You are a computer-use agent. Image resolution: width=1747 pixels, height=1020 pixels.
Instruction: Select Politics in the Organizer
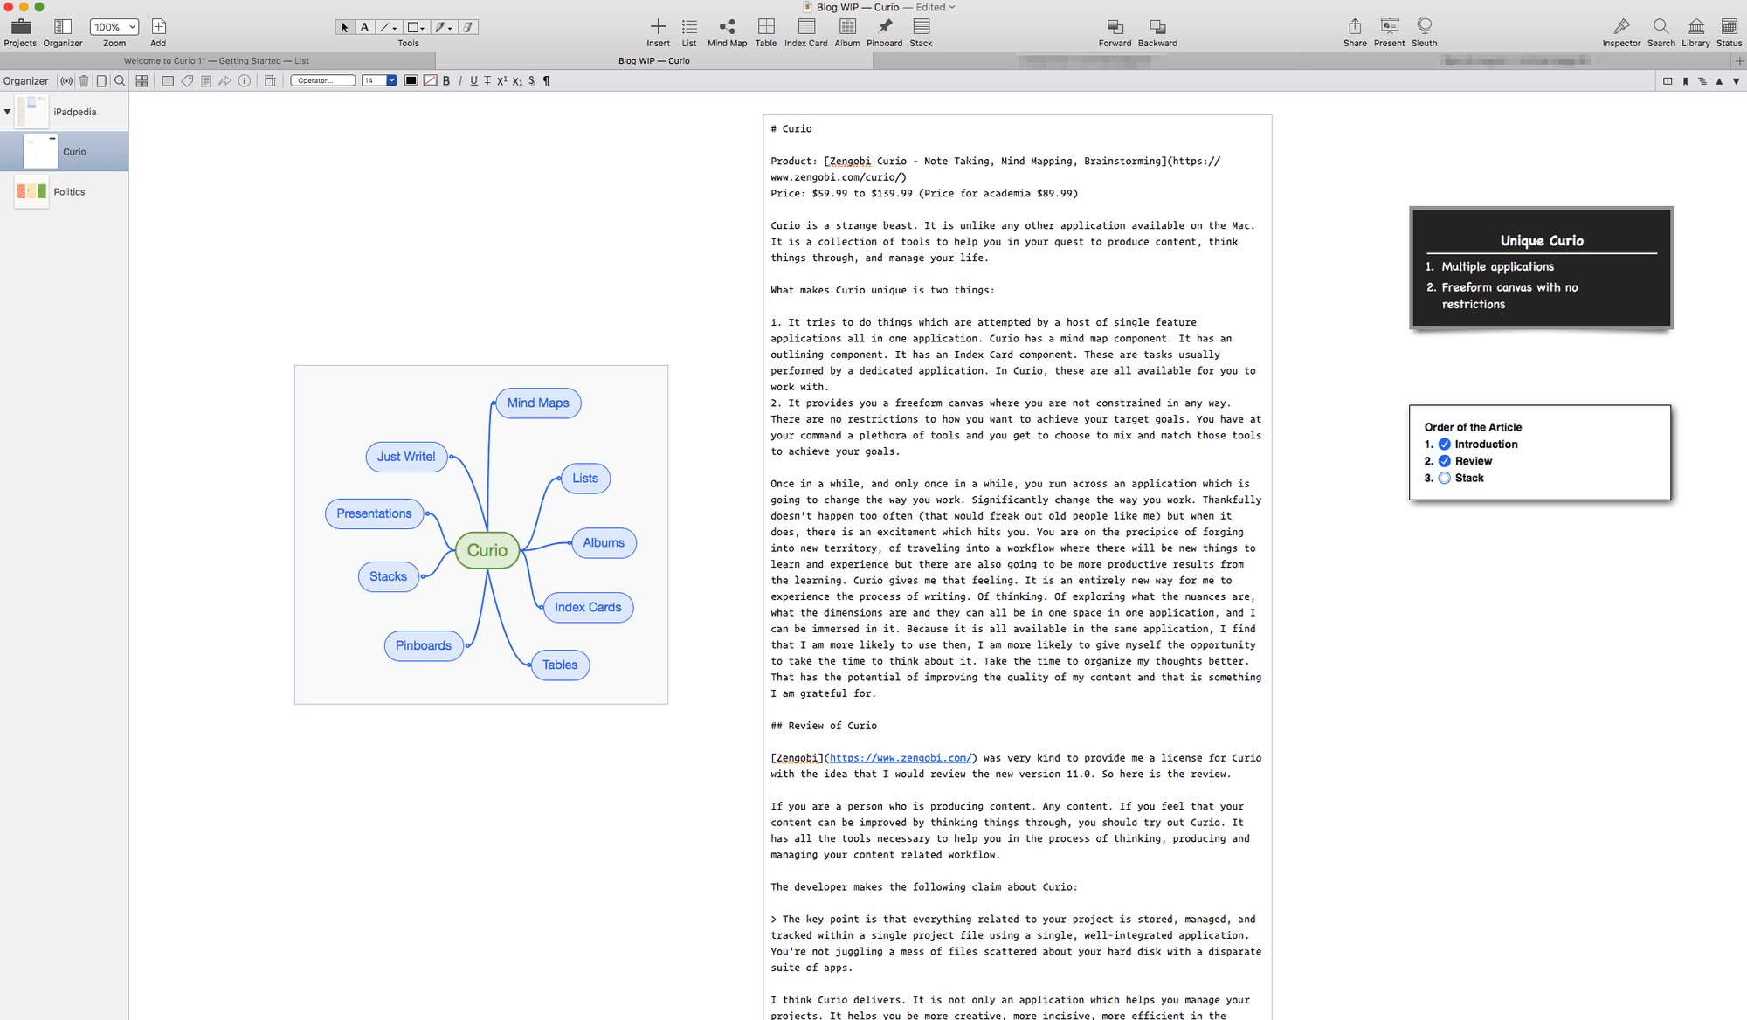tap(65, 192)
